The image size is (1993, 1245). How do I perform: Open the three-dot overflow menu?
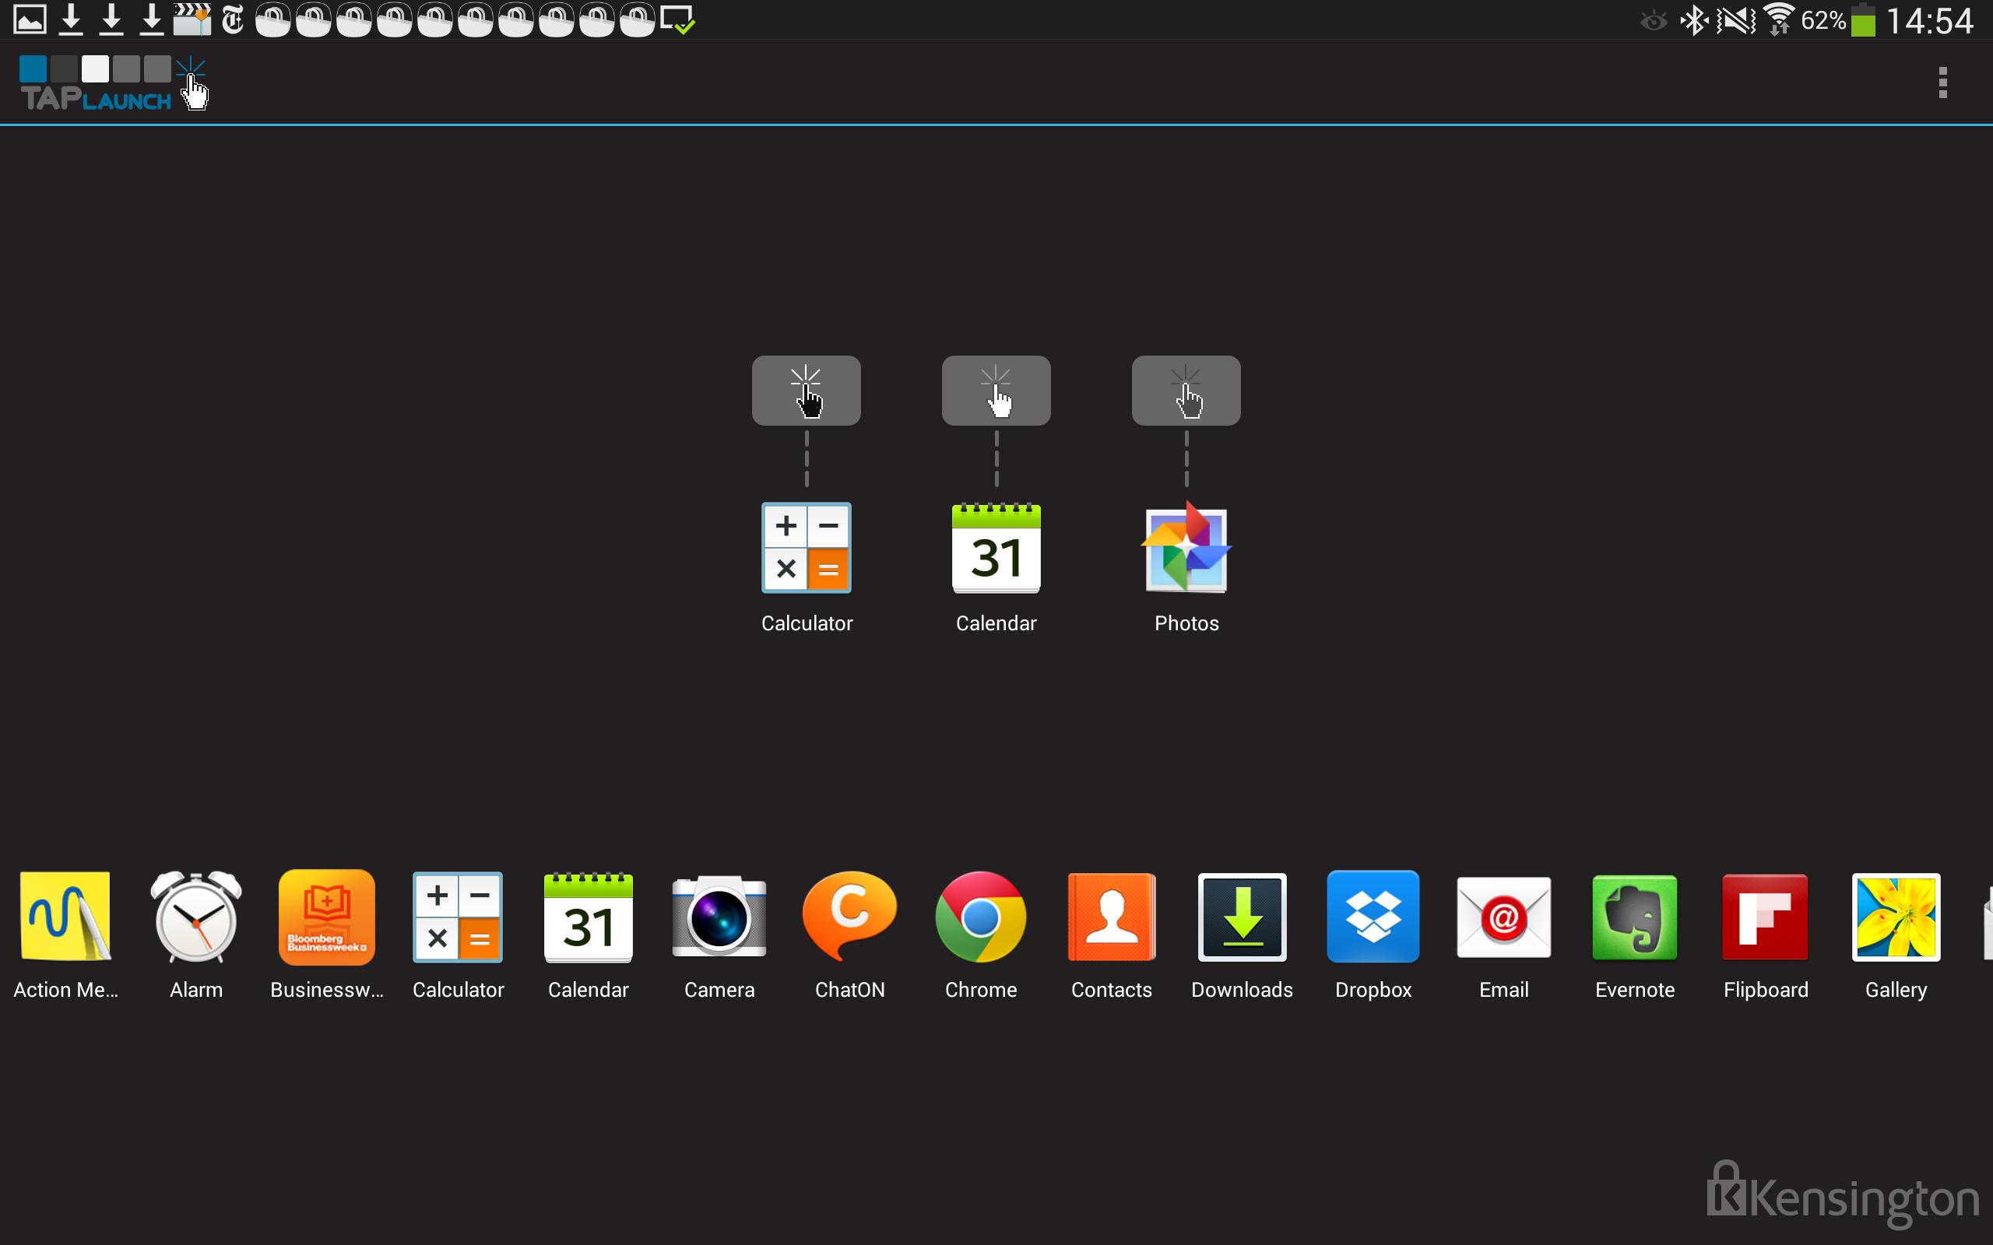coord(1942,83)
